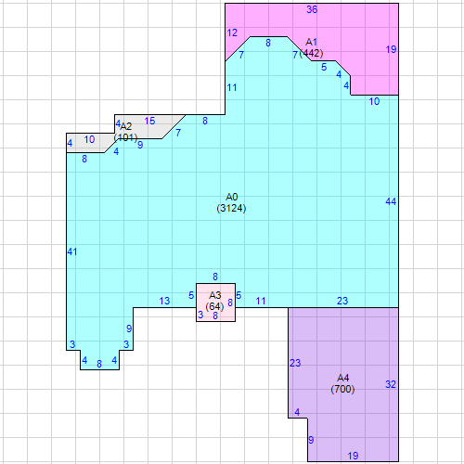464x464 pixels.
Task: Click the 5 dimension right of the A3 box
Action: (x=238, y=295)
